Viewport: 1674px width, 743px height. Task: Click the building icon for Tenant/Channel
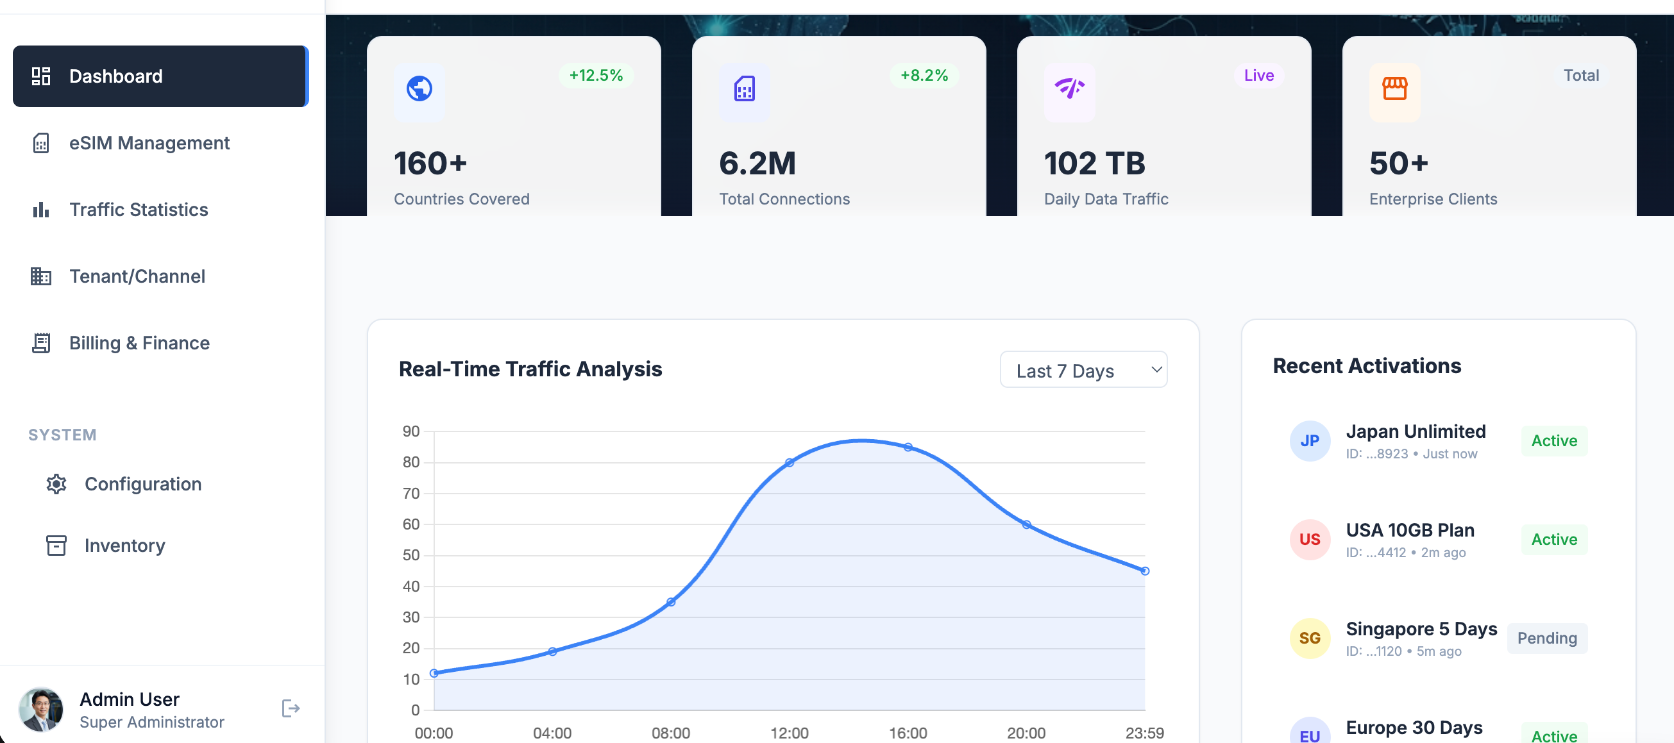coord(41,277)
